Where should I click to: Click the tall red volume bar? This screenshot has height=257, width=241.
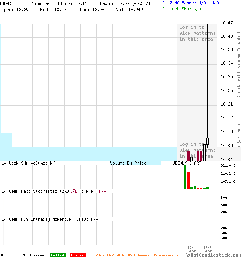pos(188,180)
